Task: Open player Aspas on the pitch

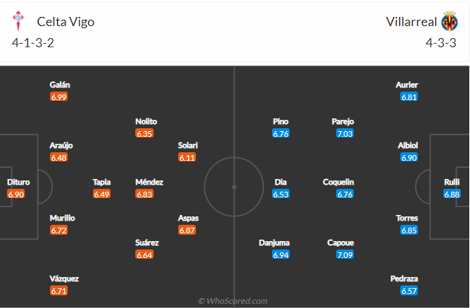Action: click(x=188, y=218)
